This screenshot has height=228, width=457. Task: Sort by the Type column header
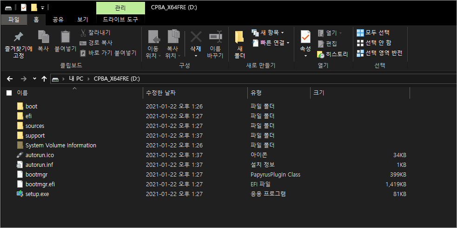(x=256, y=93)
